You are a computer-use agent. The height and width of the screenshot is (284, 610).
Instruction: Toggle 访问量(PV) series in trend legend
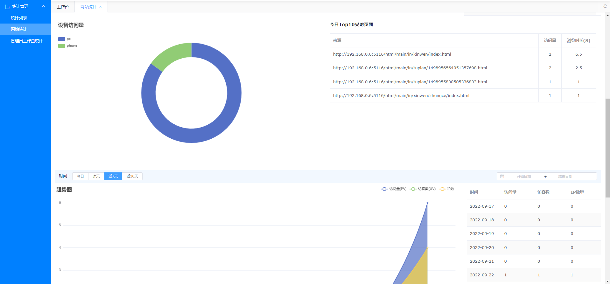pos(384,189)
